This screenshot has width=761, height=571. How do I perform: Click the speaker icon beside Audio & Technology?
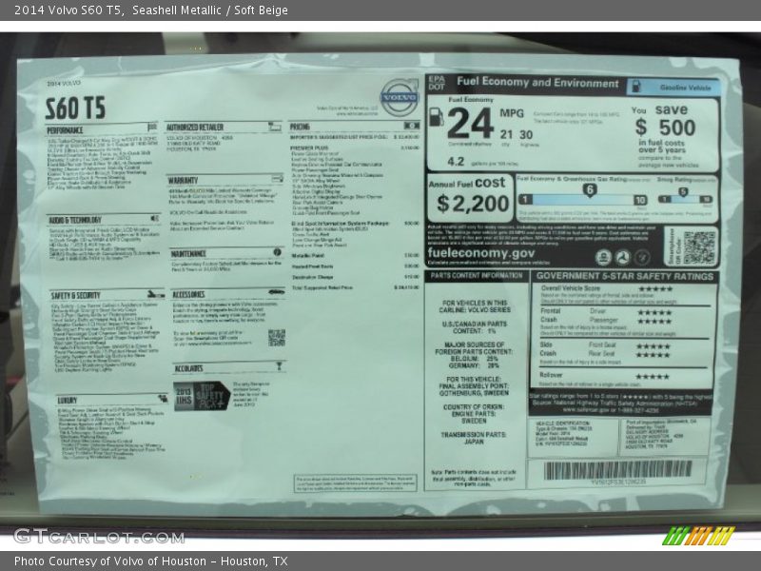[x=154, y=219]
